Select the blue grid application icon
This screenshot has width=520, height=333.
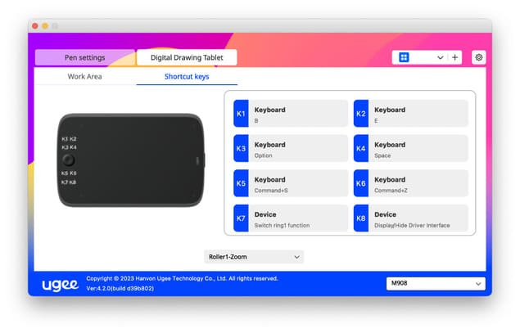pos(404,57)
